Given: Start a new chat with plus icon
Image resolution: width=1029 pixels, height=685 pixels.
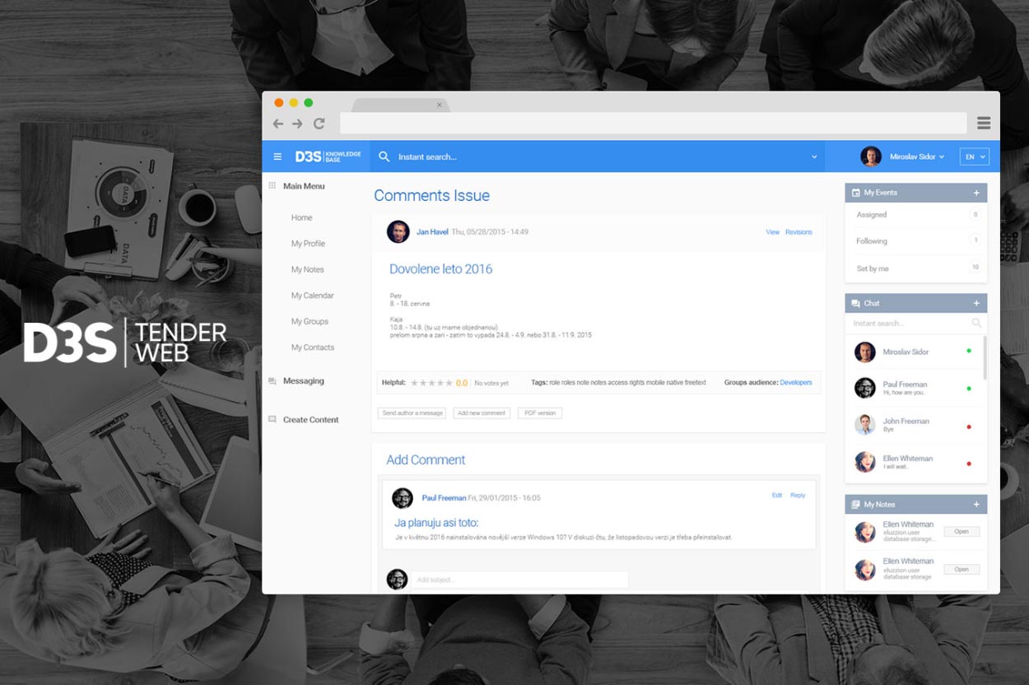Looking at the screenshot, I should point(976,304).
